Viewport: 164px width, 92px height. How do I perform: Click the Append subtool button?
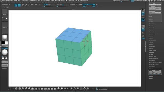(158, 8)
